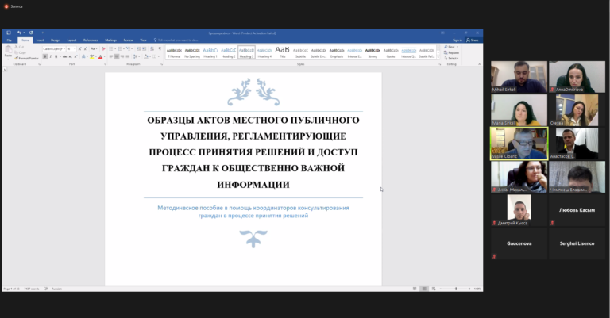Increase the paragraph indent
This screenshot has height=318, width=610.
(x=145, y=49)
